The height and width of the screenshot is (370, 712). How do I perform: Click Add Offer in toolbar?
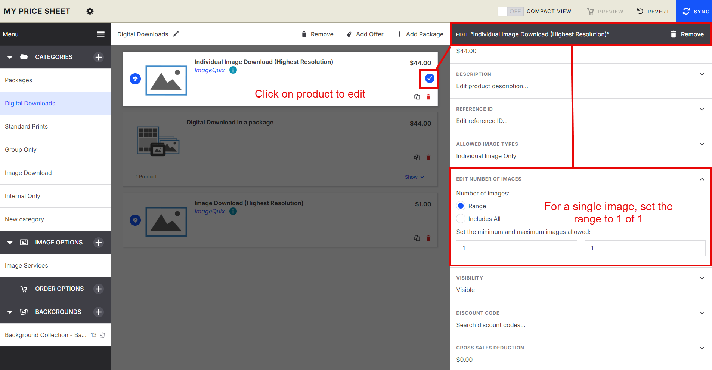(x=365, y=34)
